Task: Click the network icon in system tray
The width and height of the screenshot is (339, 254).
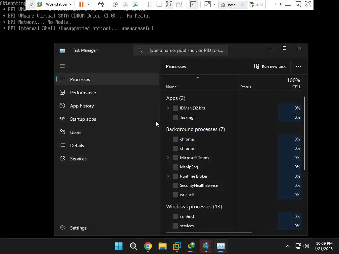Action: [298, 246]
